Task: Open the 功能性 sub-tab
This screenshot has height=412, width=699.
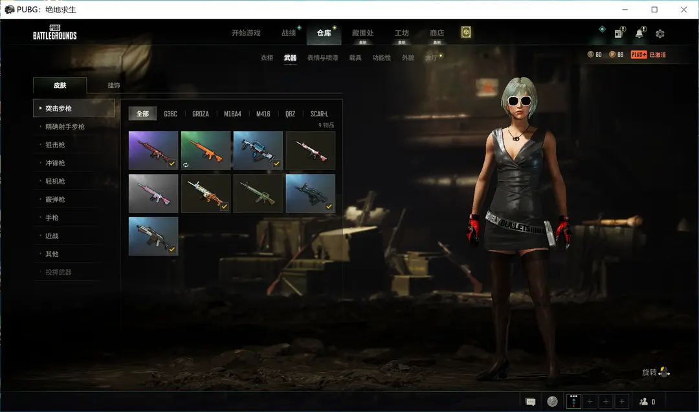Action: (382, 58)
